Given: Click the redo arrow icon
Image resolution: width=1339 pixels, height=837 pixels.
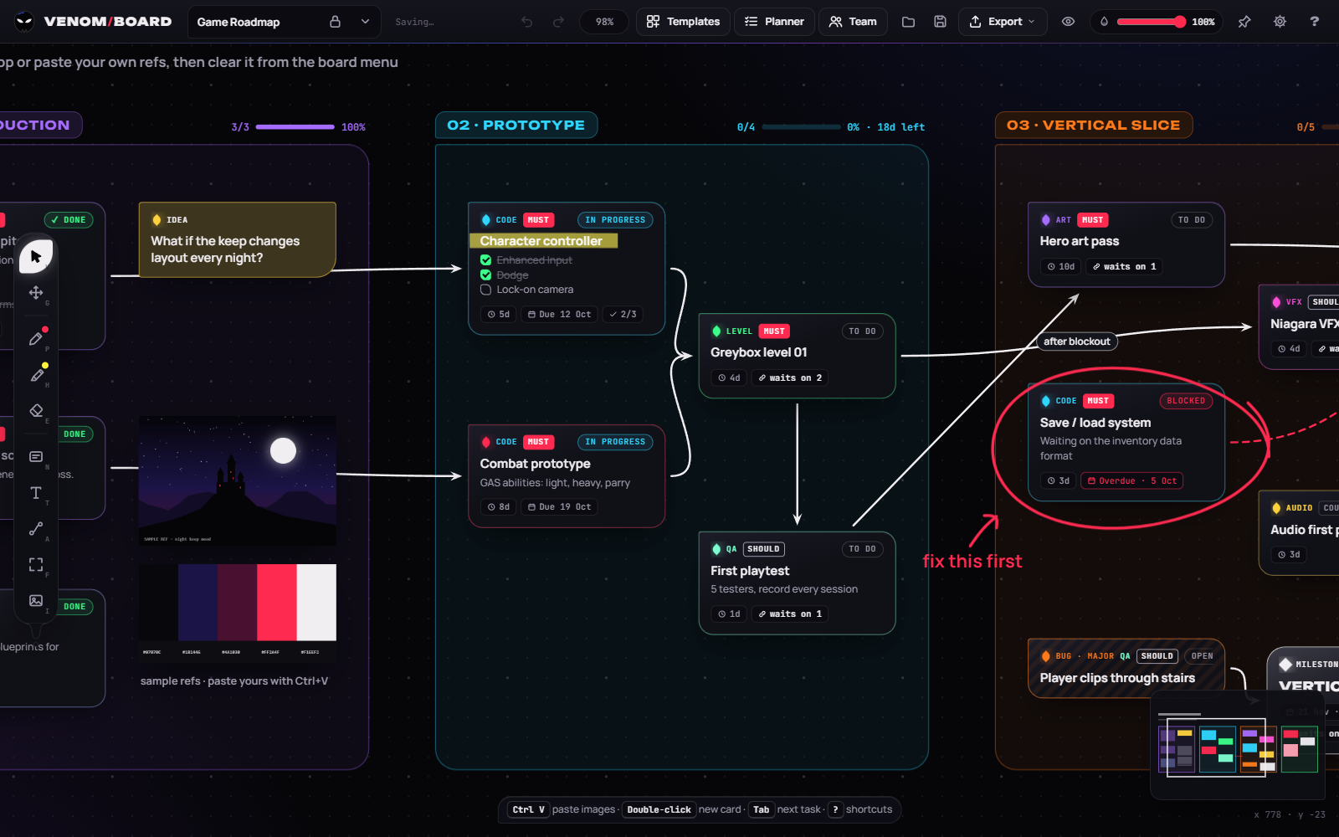Looking at the screenshot, I should pos(558,22).
